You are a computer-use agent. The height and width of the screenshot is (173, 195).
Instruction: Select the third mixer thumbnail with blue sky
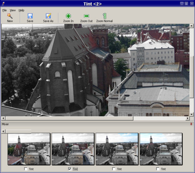117,149
